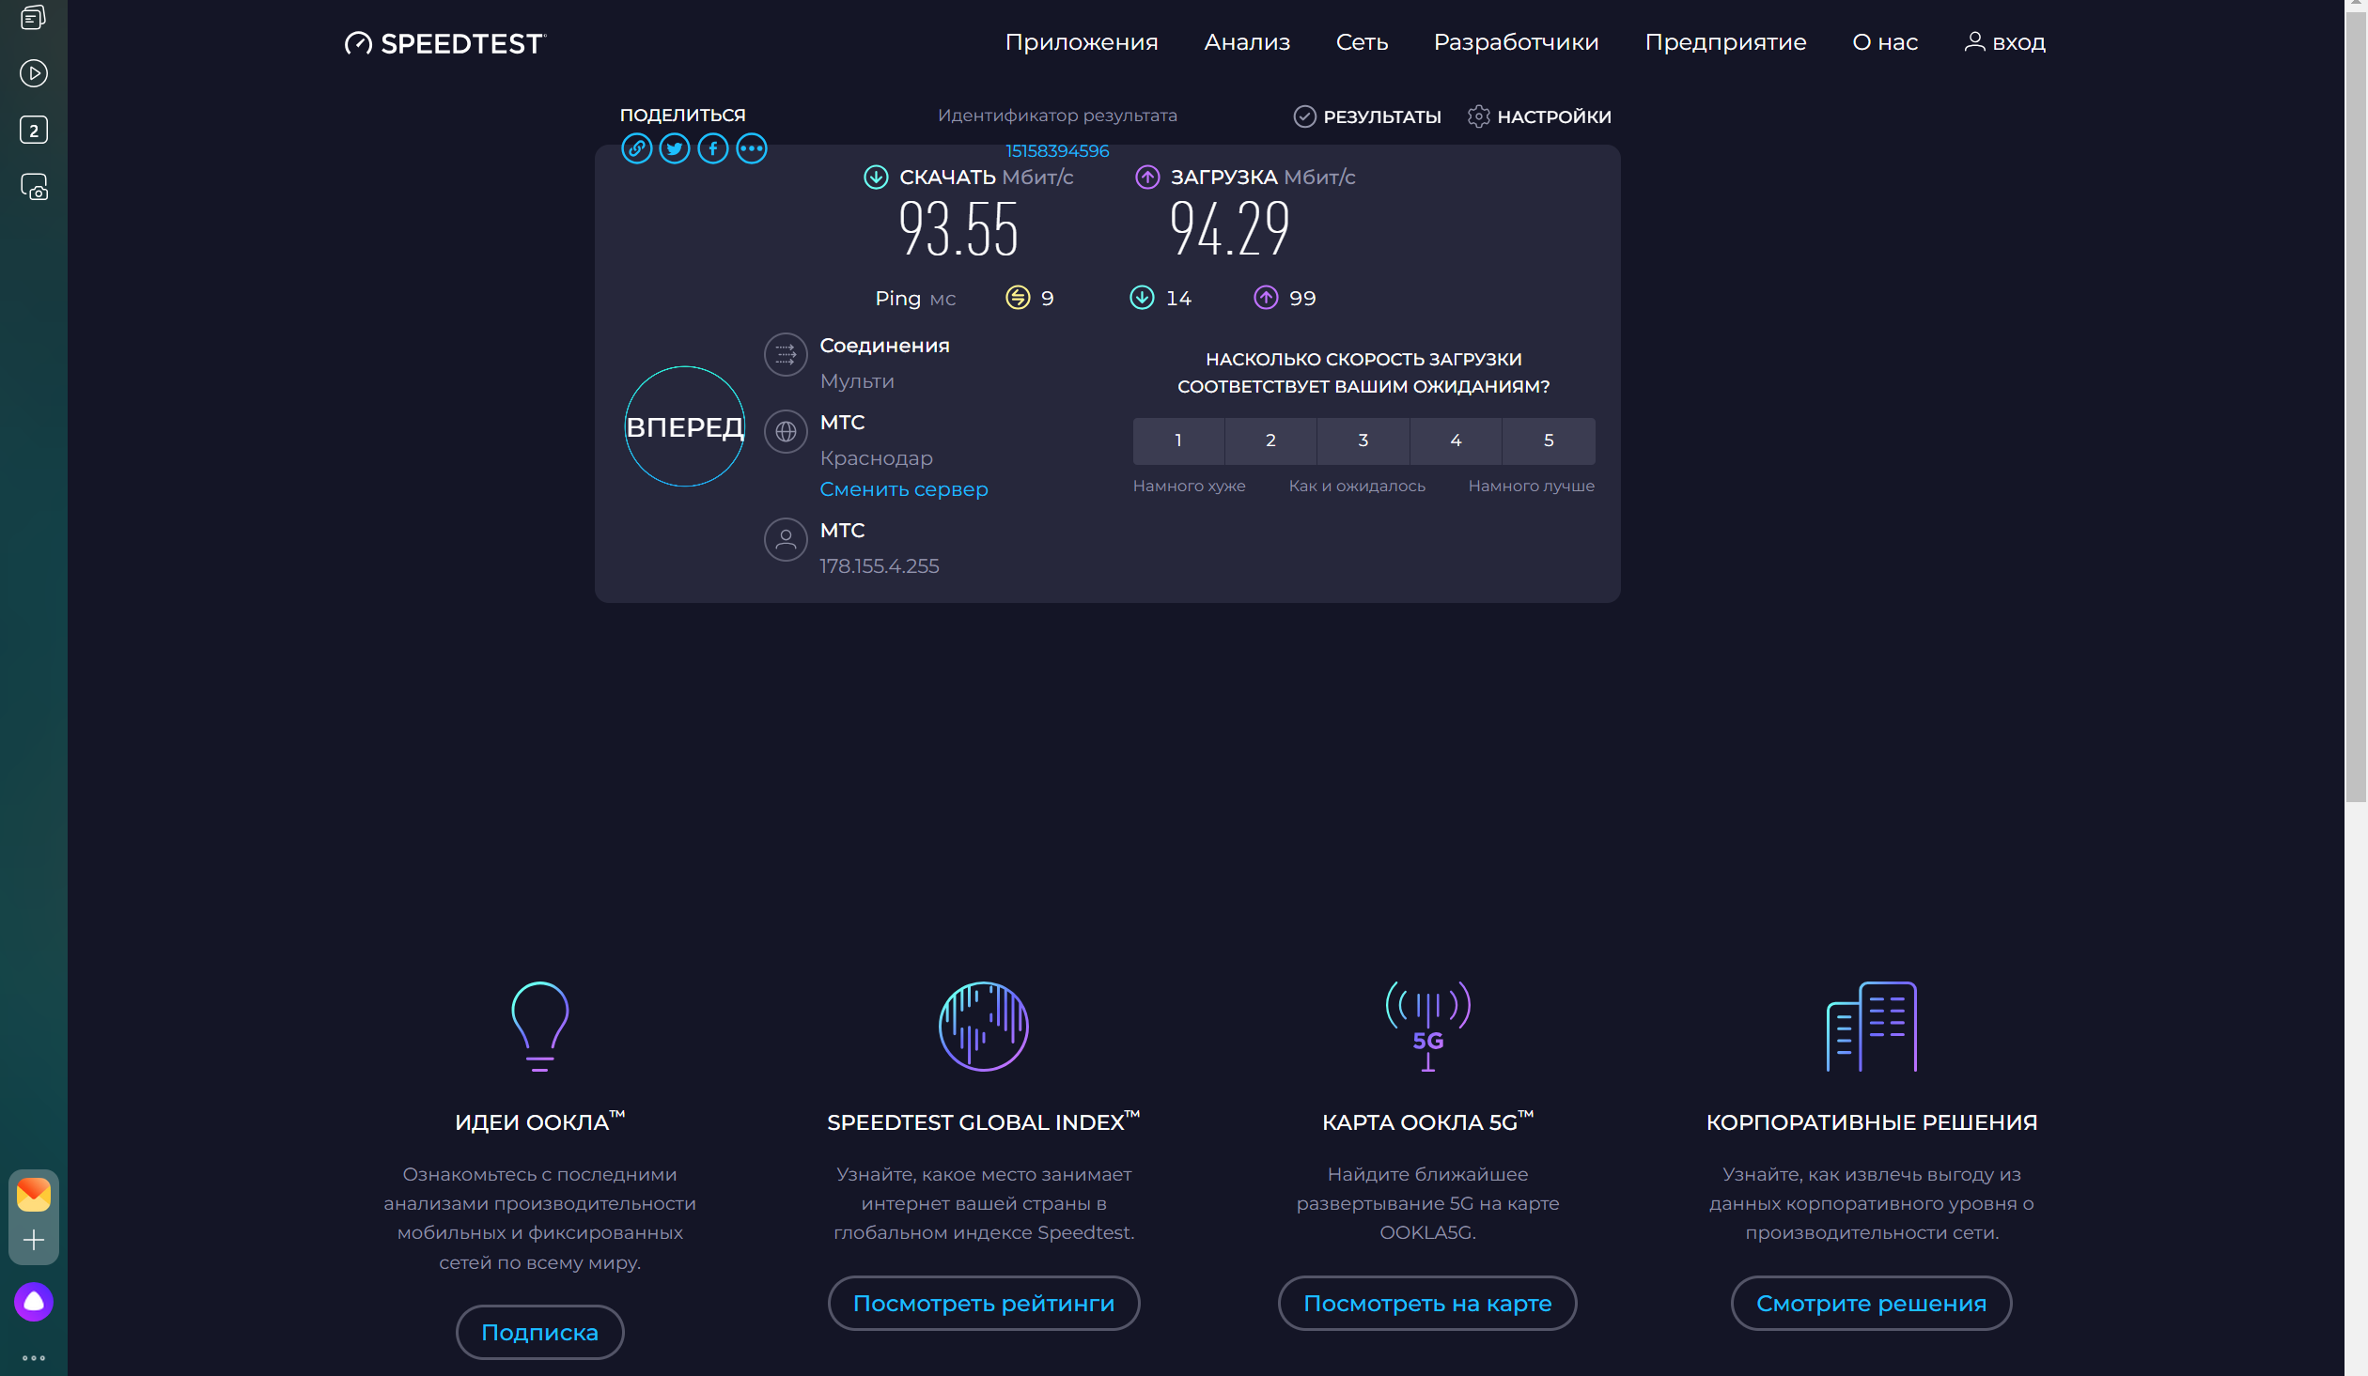The image size is (2368, 1376).
Task: Click the вход login link
Action: pos(2004,42)
